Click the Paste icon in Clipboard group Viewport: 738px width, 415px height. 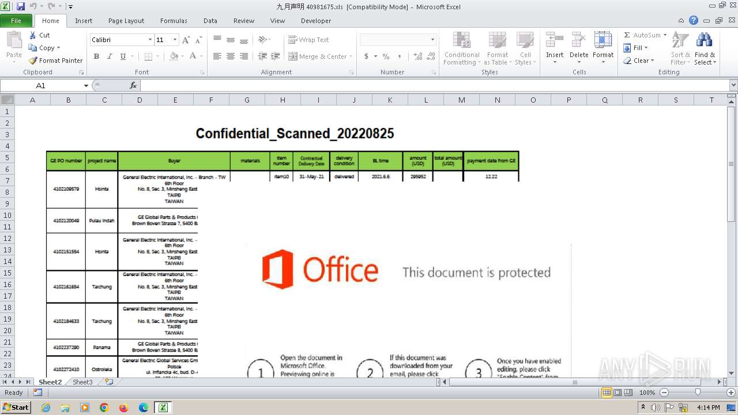click(14, 41)
